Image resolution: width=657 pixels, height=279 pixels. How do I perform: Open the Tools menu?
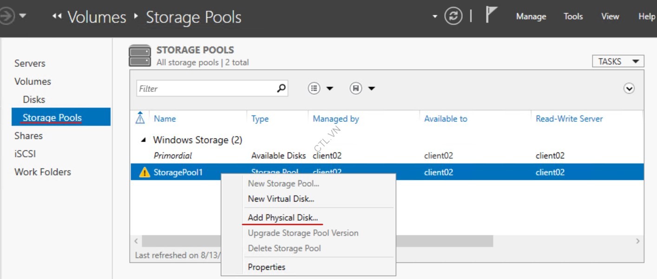tap(573, 16)
